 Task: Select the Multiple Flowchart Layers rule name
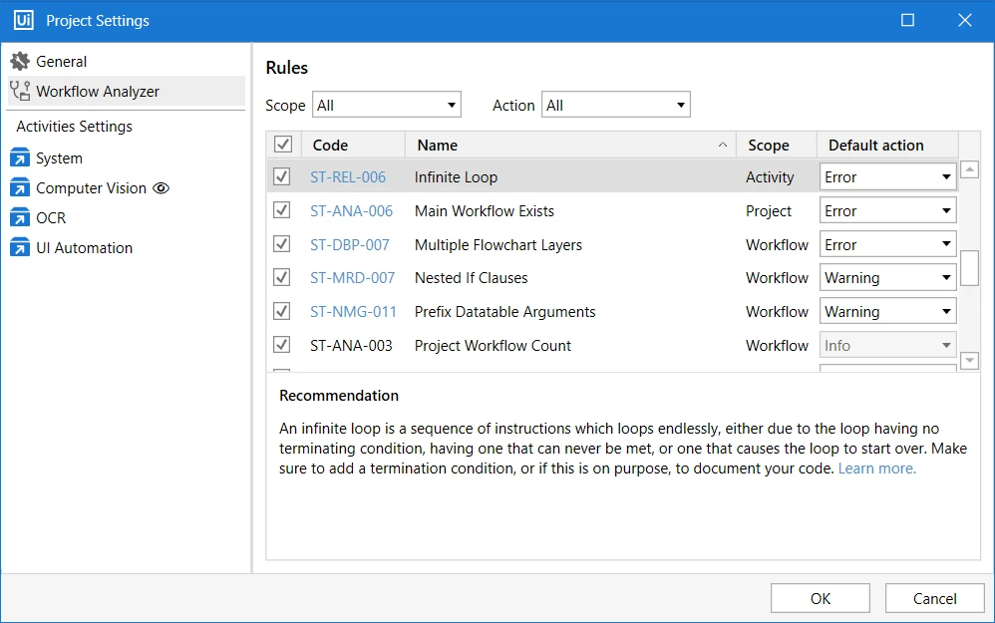coord(498,244)
